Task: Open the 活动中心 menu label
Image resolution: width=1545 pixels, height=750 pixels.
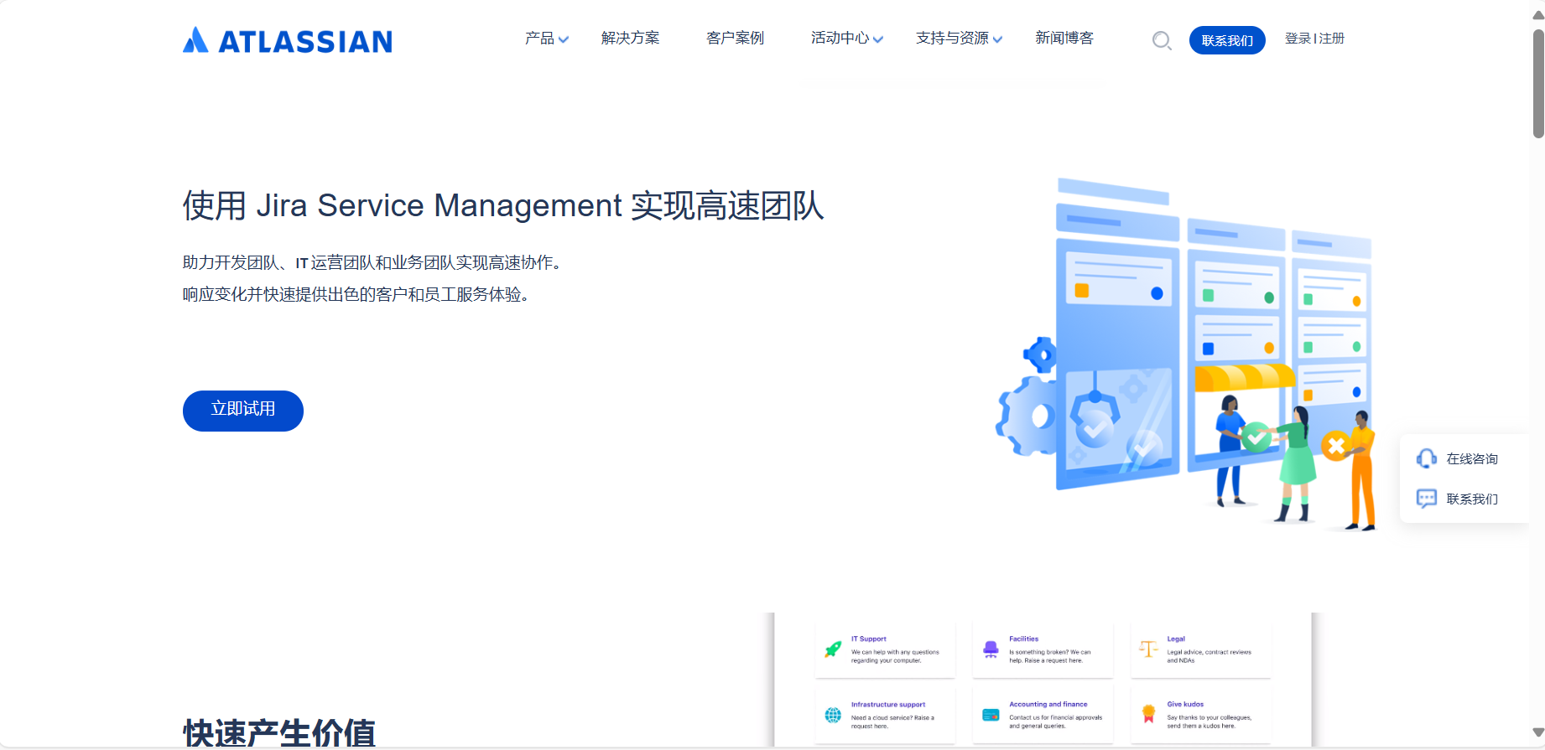Action: point(840,38)
